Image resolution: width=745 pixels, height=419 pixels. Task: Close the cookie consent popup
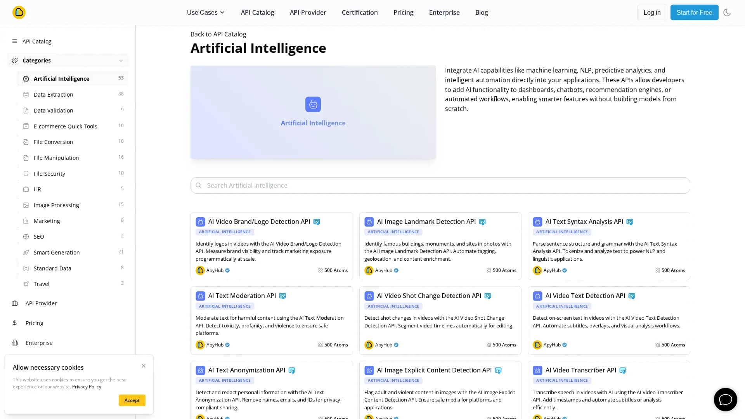[144, 366]
